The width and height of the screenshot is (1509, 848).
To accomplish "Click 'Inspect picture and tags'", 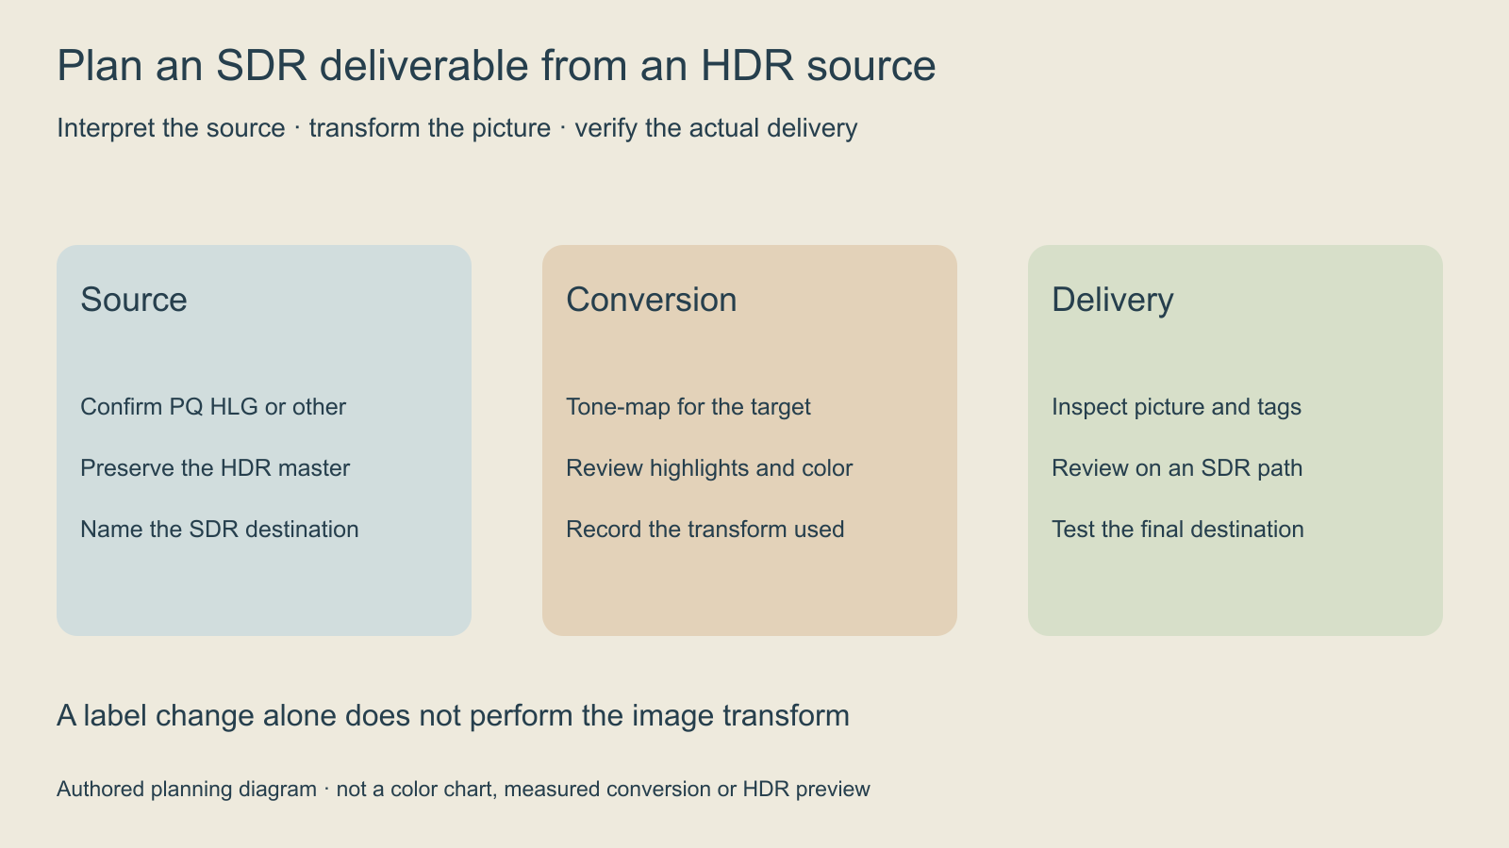I will [1176, 407].
